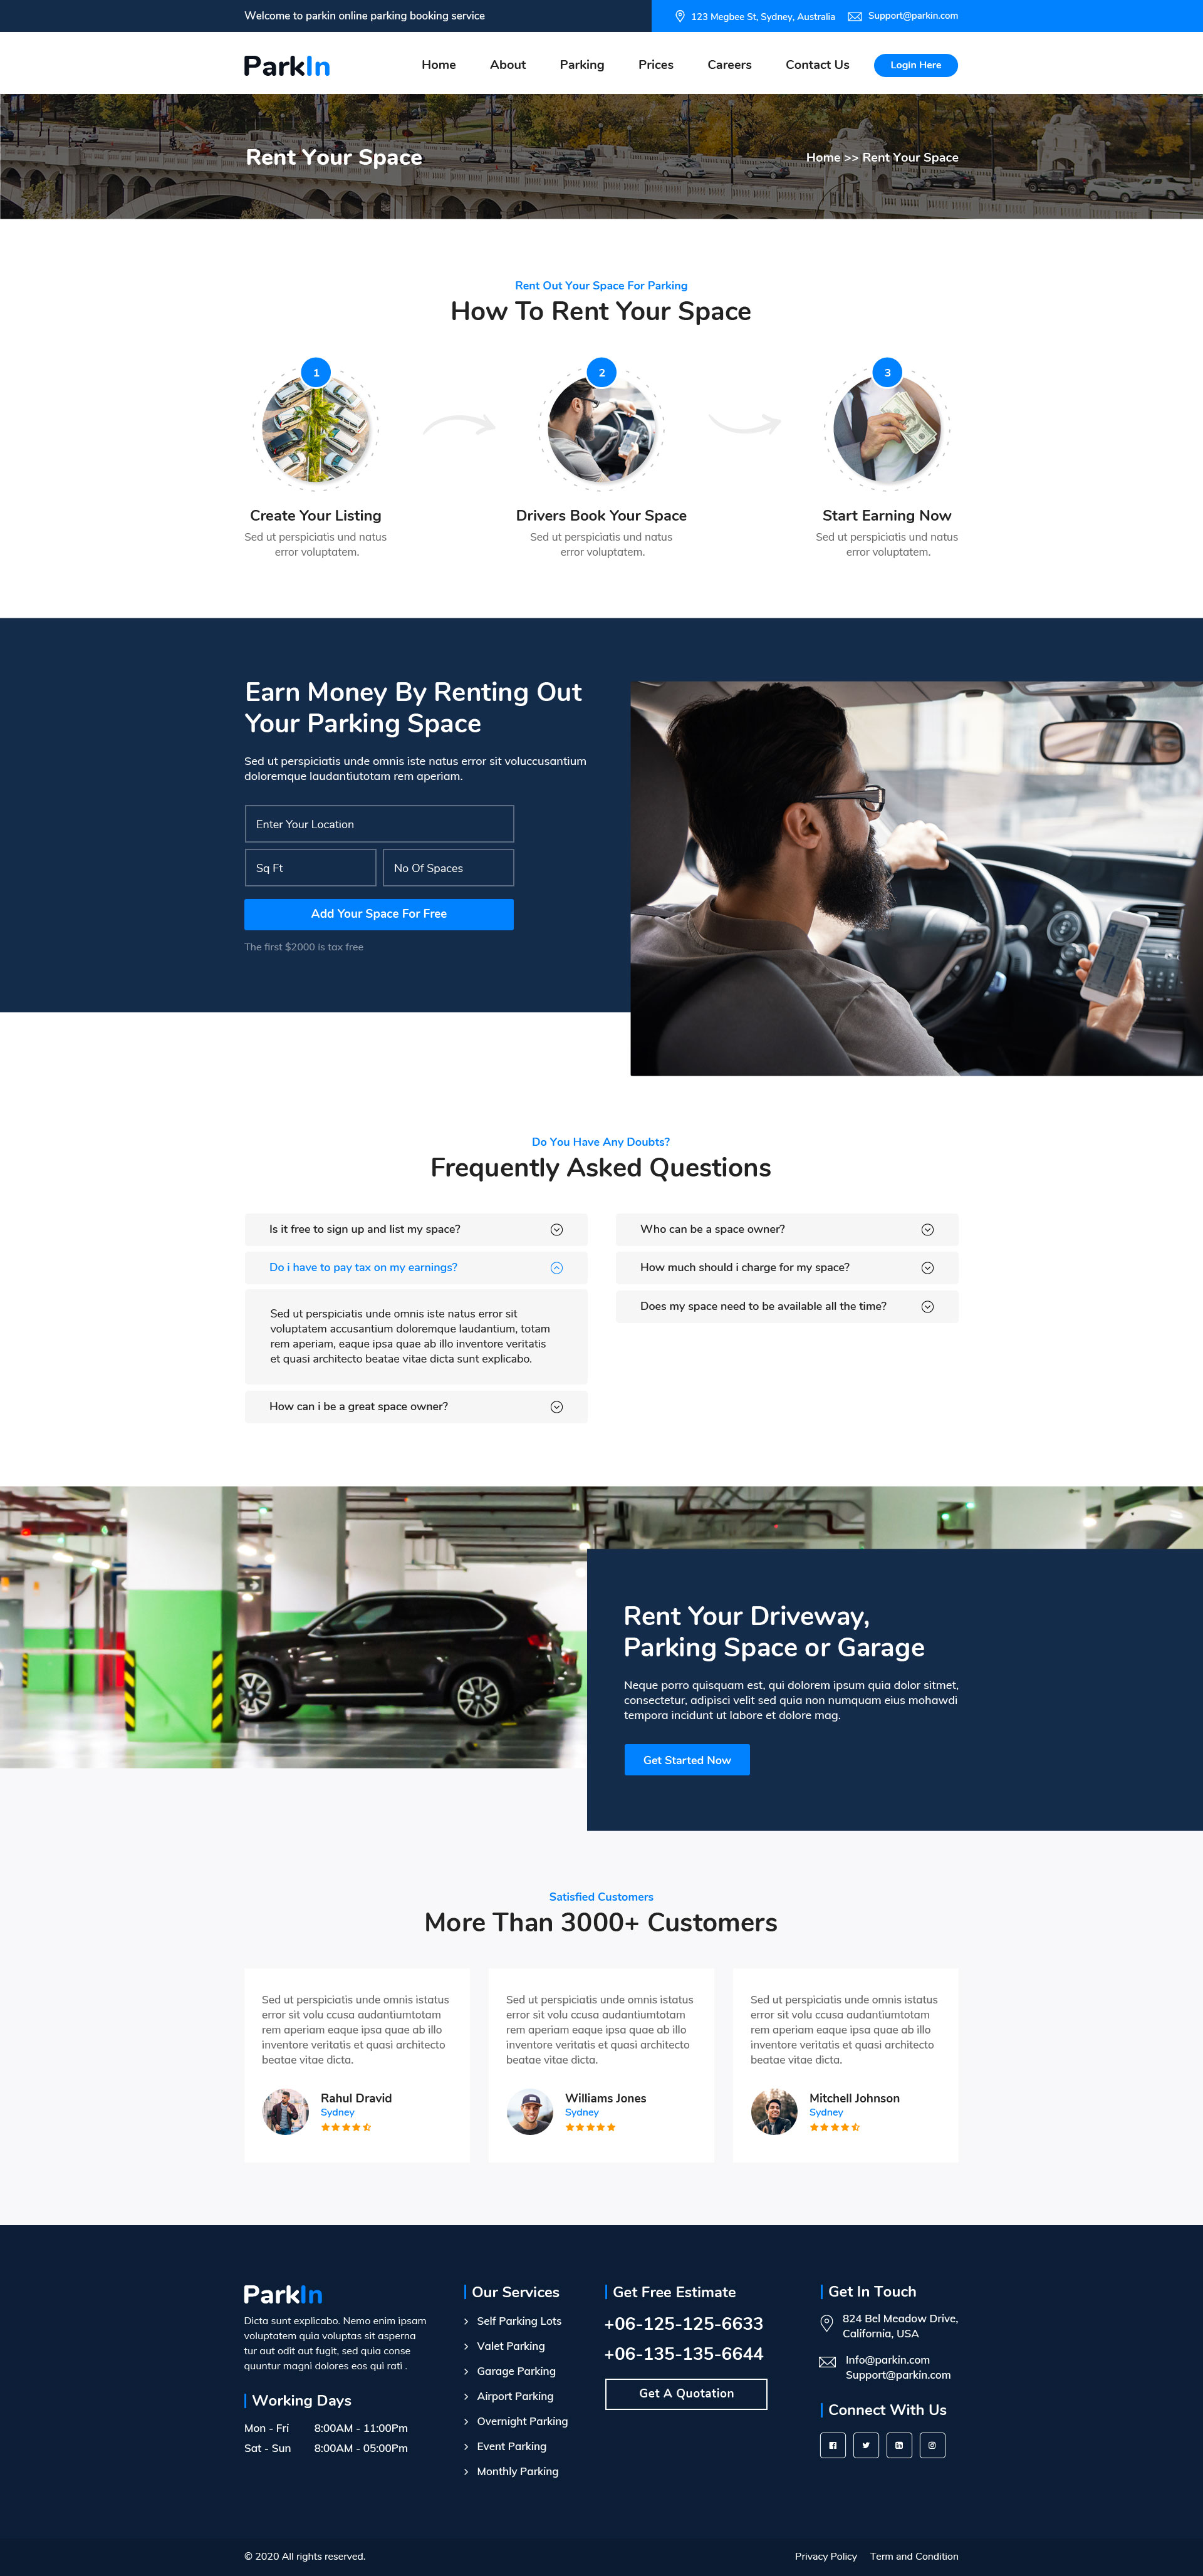Viewport: 1203px width, 2576px height.
Task: Click the 'Login Here' button in the header
Action: (915, 64)
